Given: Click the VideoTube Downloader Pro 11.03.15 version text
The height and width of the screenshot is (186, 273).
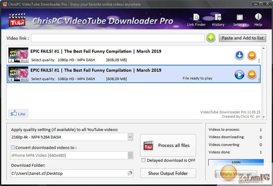Looking at the screenshot, I should [x=230, y=112].
